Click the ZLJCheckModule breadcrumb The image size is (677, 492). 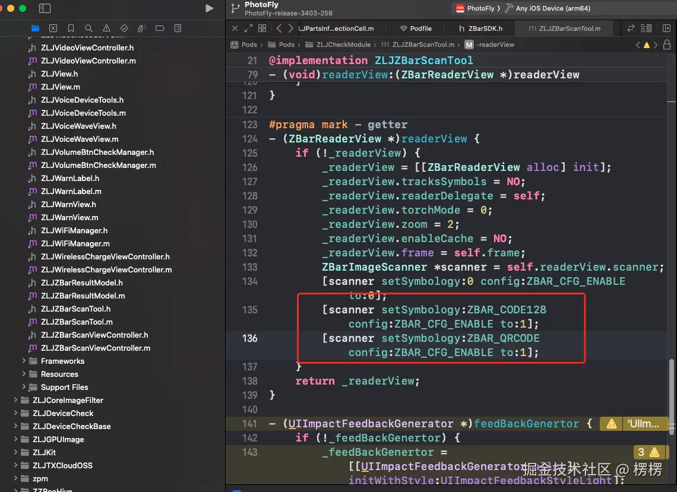click(x=338, y=45)
